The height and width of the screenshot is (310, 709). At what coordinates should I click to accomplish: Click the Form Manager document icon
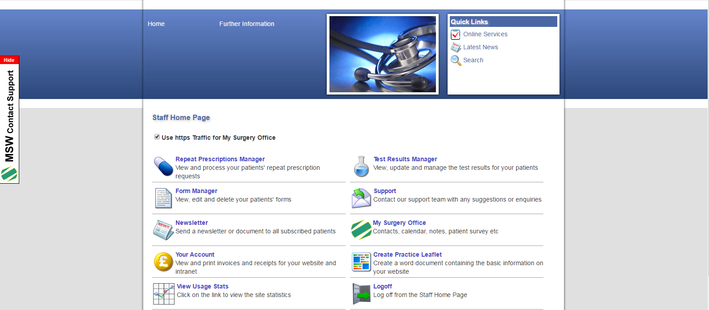click(x=163, y=198)
